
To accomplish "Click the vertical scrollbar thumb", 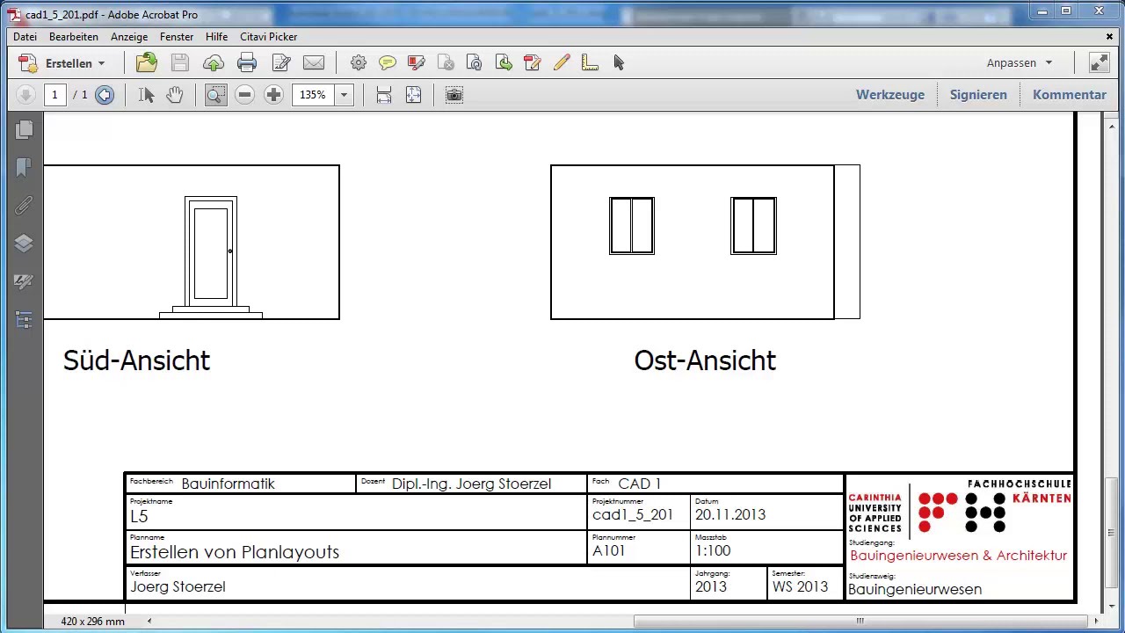I will click(x=1111, y=533).
